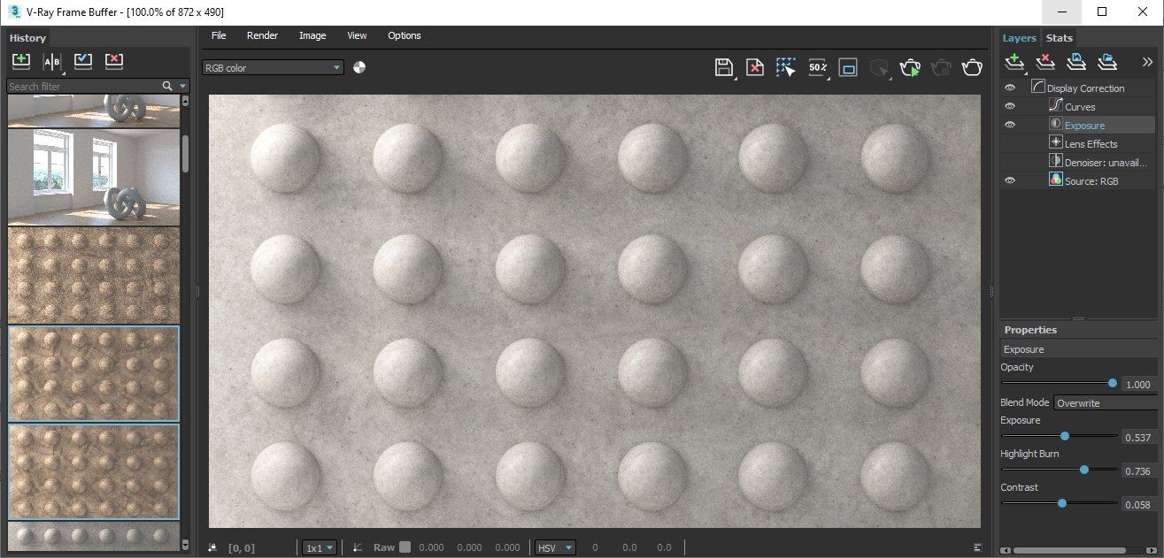
Task: Hide the Curves layer
Action: tap(1010, 107)
